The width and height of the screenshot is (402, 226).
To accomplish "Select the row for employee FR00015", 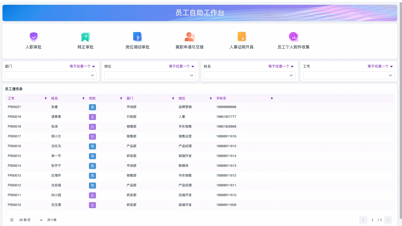I will pos(151,156).
